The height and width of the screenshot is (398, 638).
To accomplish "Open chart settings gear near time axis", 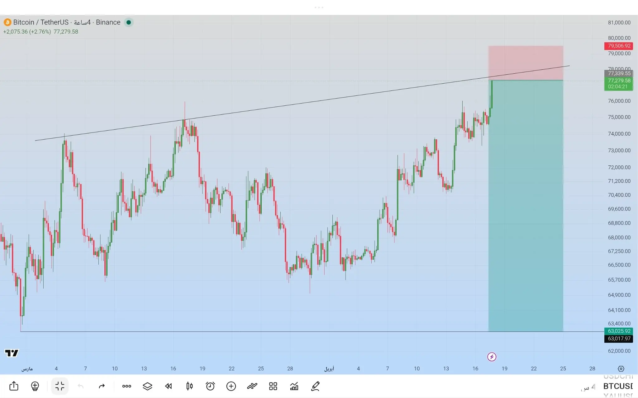I will click(621, 369).
